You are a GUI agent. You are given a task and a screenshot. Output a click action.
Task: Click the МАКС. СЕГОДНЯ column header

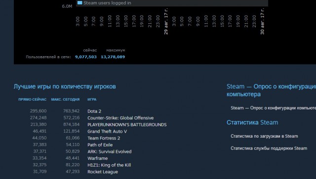(65, 100)
